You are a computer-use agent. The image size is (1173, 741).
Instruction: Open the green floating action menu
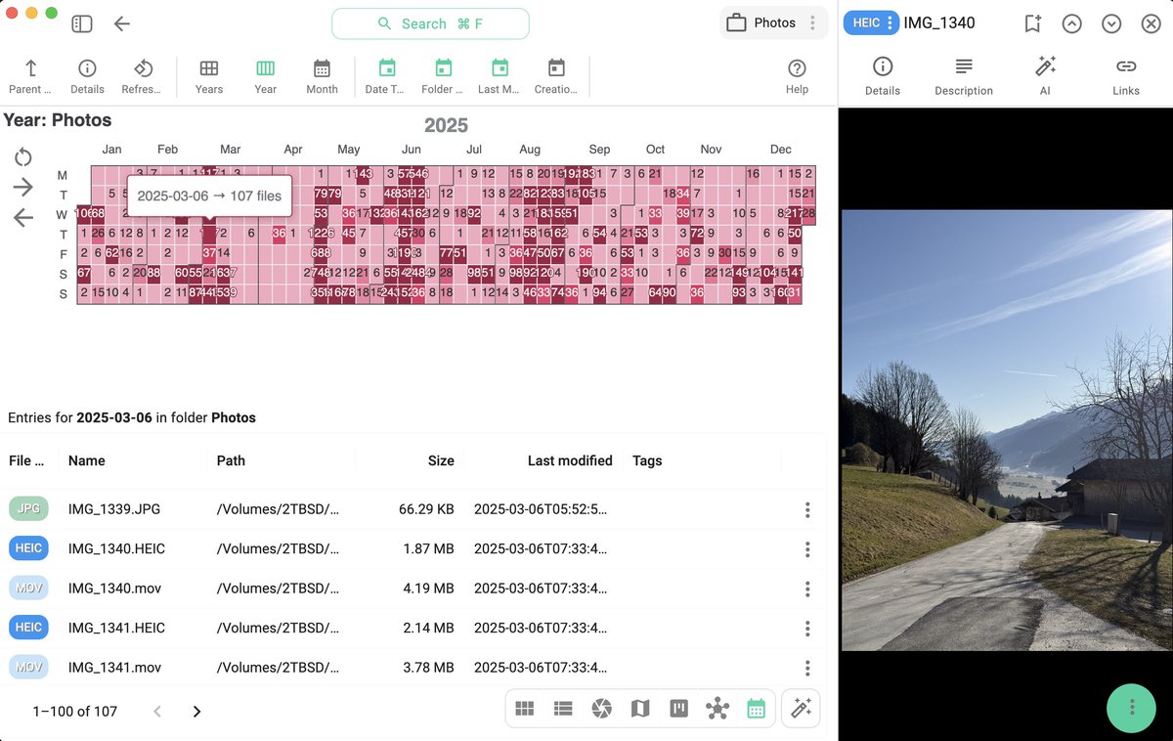(1131, 708)
